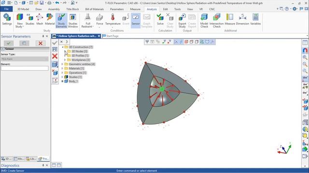The image size is (309, 173).
Task: Expand the 3D Nodes folder
Action: [65, 51]
